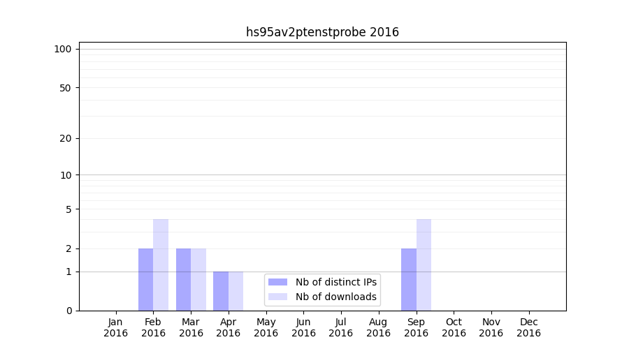Image resolution: width=629 pixels, height=349 pixels.
Task: Click the Jan 2016 x-axis label
Action: [x=116, y=327]
